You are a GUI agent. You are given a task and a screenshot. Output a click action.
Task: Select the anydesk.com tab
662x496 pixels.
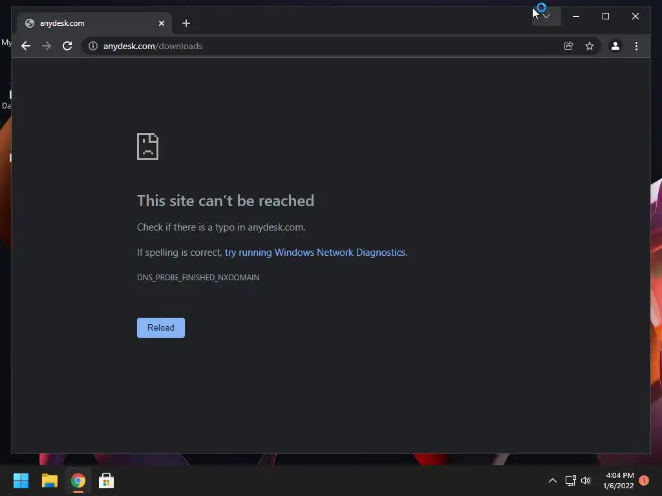click(94, 23)
